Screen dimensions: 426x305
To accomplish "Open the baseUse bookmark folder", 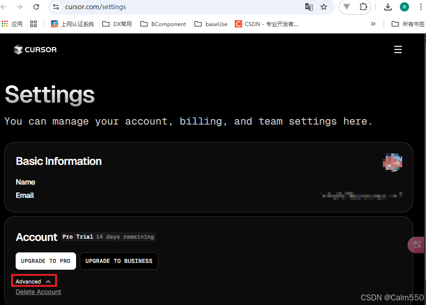I will (x=211, y=24).
